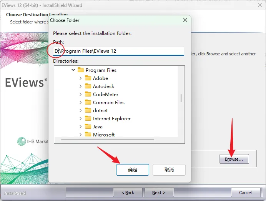Viewport: 266px width, 201px height.
Task: Select the 'Program Files' directory label
Action: click(x=101, y=70)
